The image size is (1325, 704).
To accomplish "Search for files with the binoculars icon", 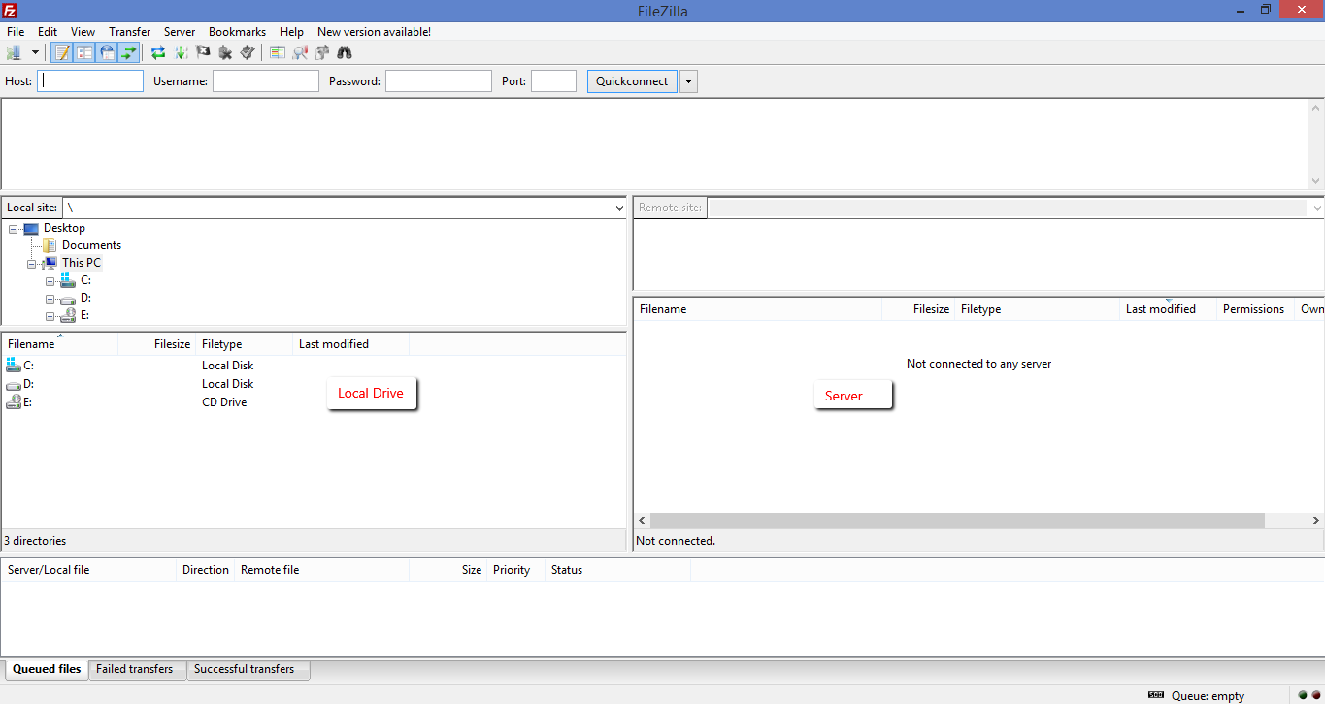I will pos(345,52).
